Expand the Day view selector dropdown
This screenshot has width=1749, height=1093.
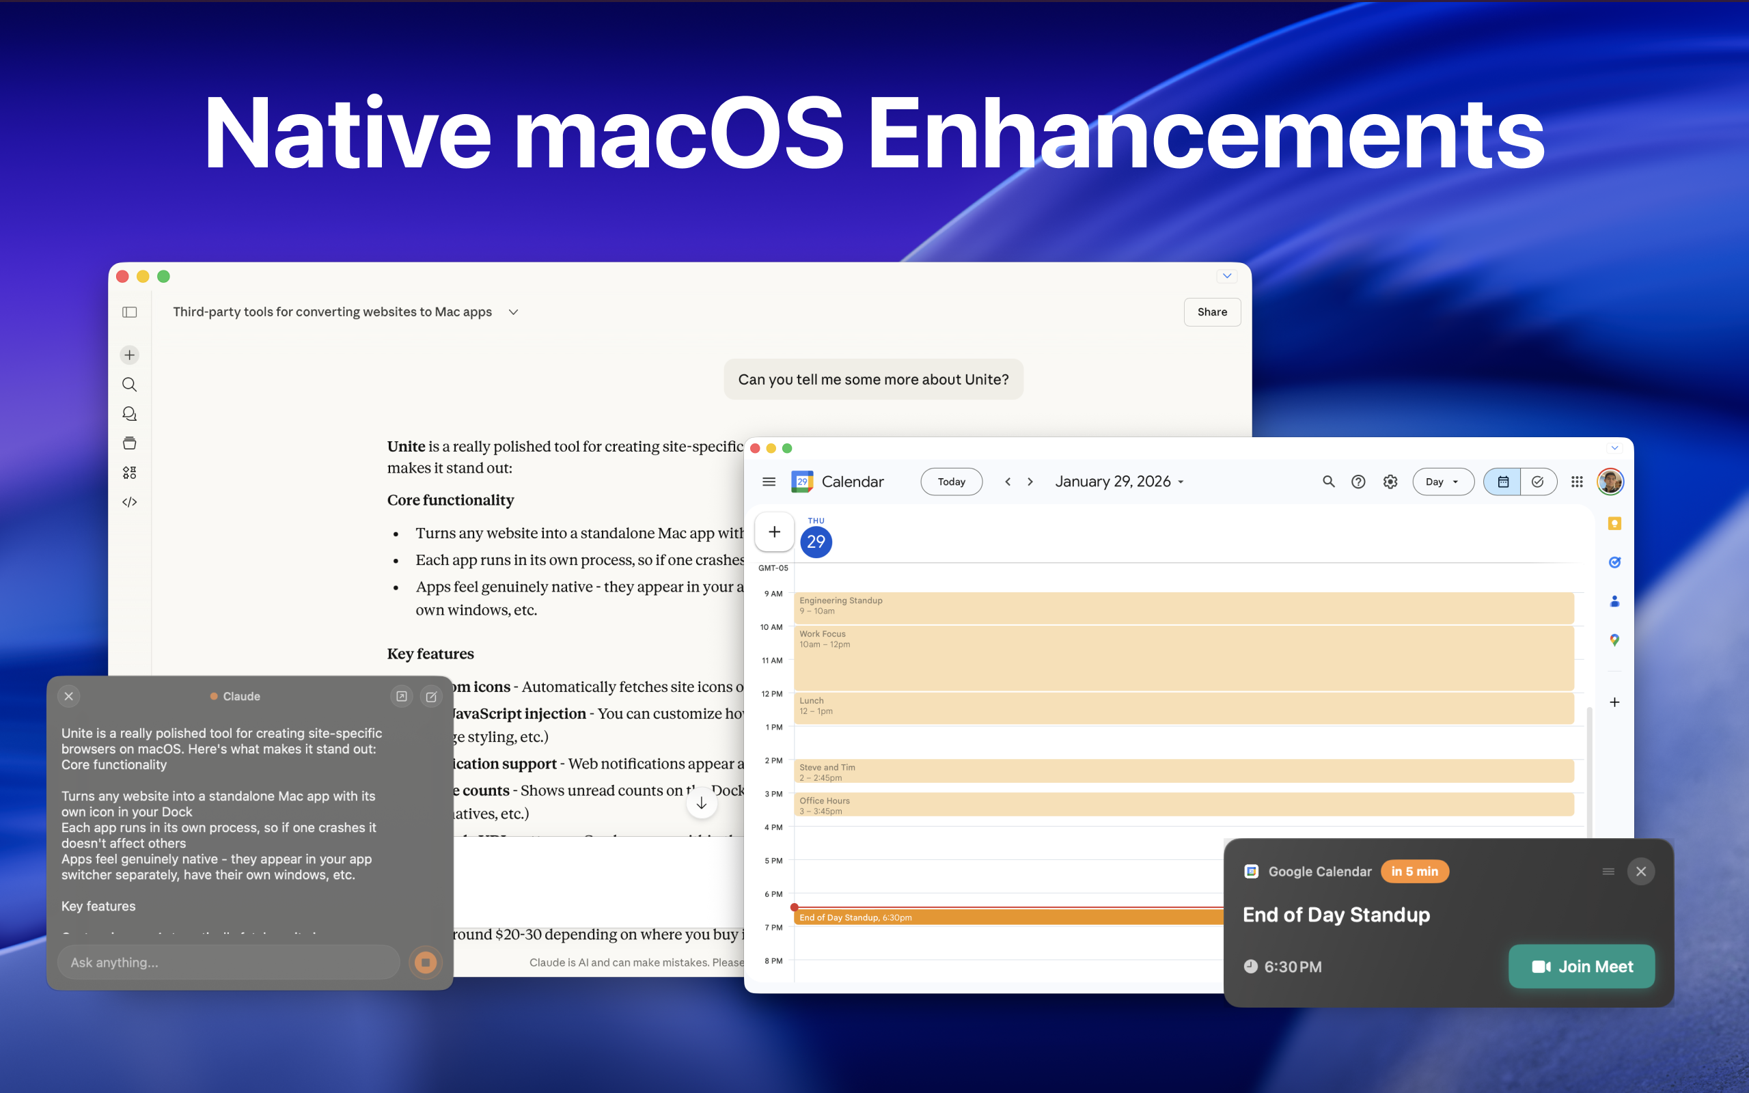click(1442, 482)
